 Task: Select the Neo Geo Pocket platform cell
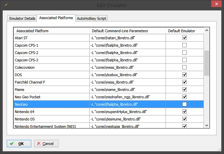tap(52, 97)
